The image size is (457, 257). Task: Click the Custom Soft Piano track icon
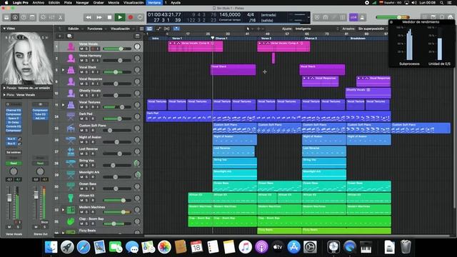point(71,128)
